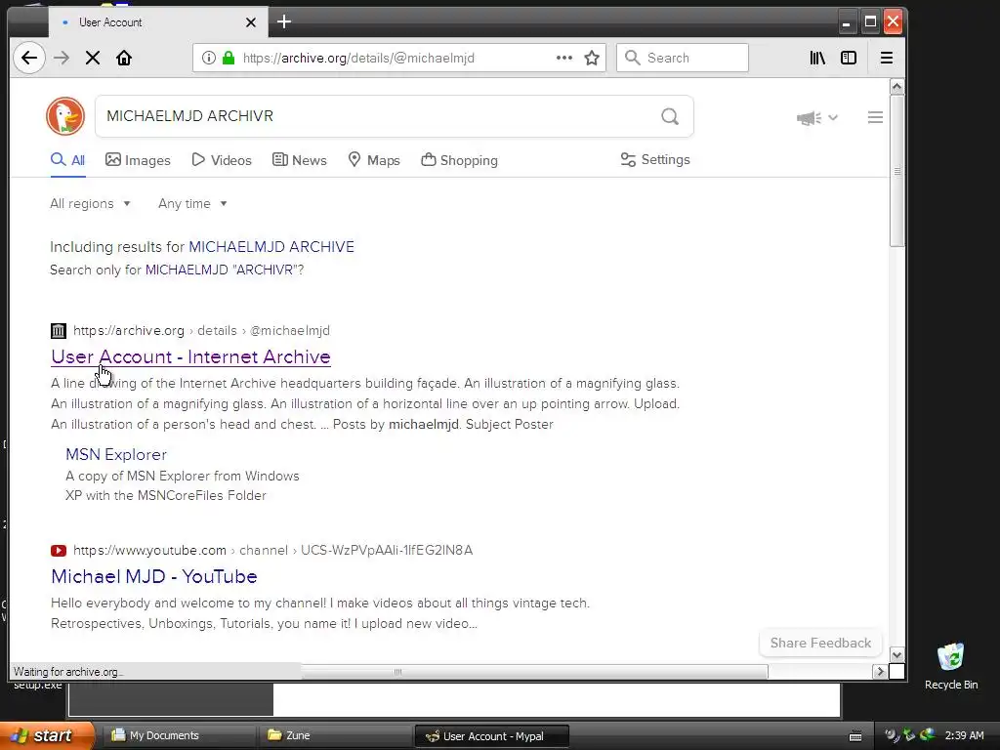Click the vertical scrollbar up arrow

coord(896,87)
